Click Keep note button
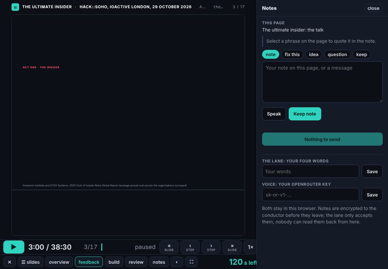 coord(305,114)
